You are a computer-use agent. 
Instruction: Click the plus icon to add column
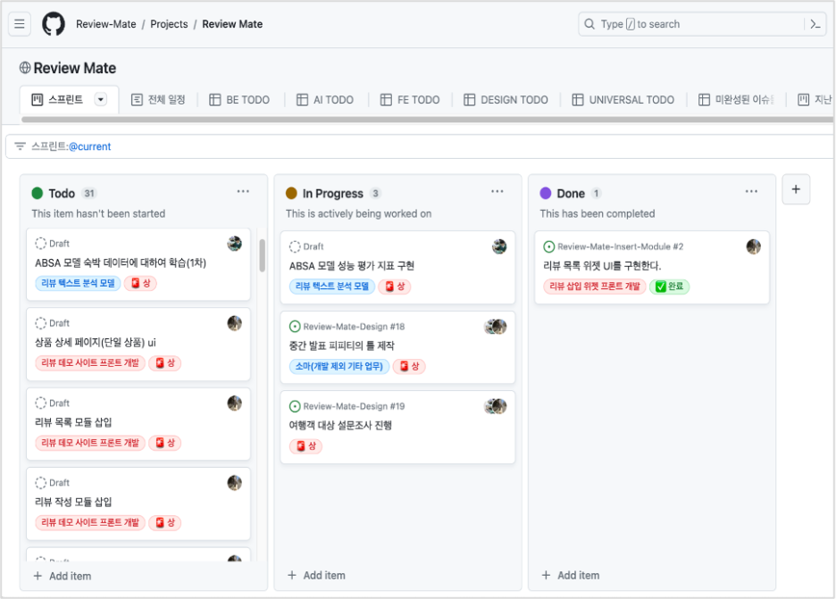(796, 189)
